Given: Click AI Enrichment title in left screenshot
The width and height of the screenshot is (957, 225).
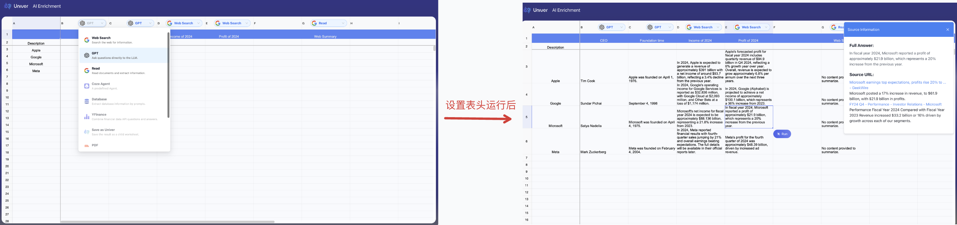Looking at the screenshot, I should [47, 6].
